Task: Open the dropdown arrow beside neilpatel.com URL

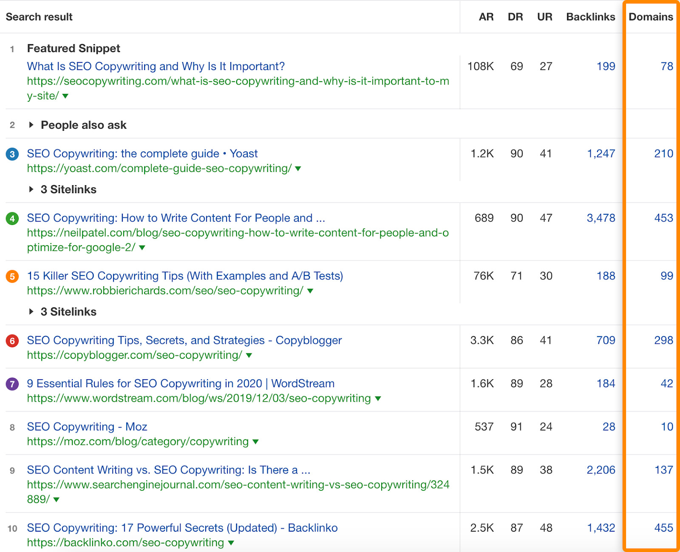Action: pos(142,248)
